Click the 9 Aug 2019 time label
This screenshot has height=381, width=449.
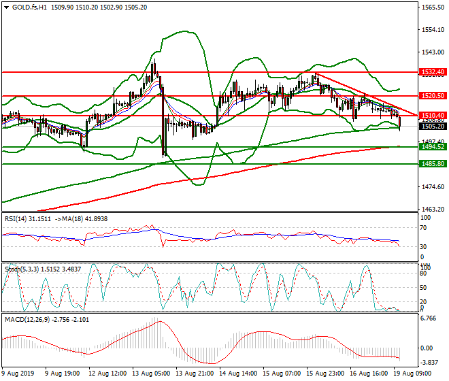[x=18, y=374]
